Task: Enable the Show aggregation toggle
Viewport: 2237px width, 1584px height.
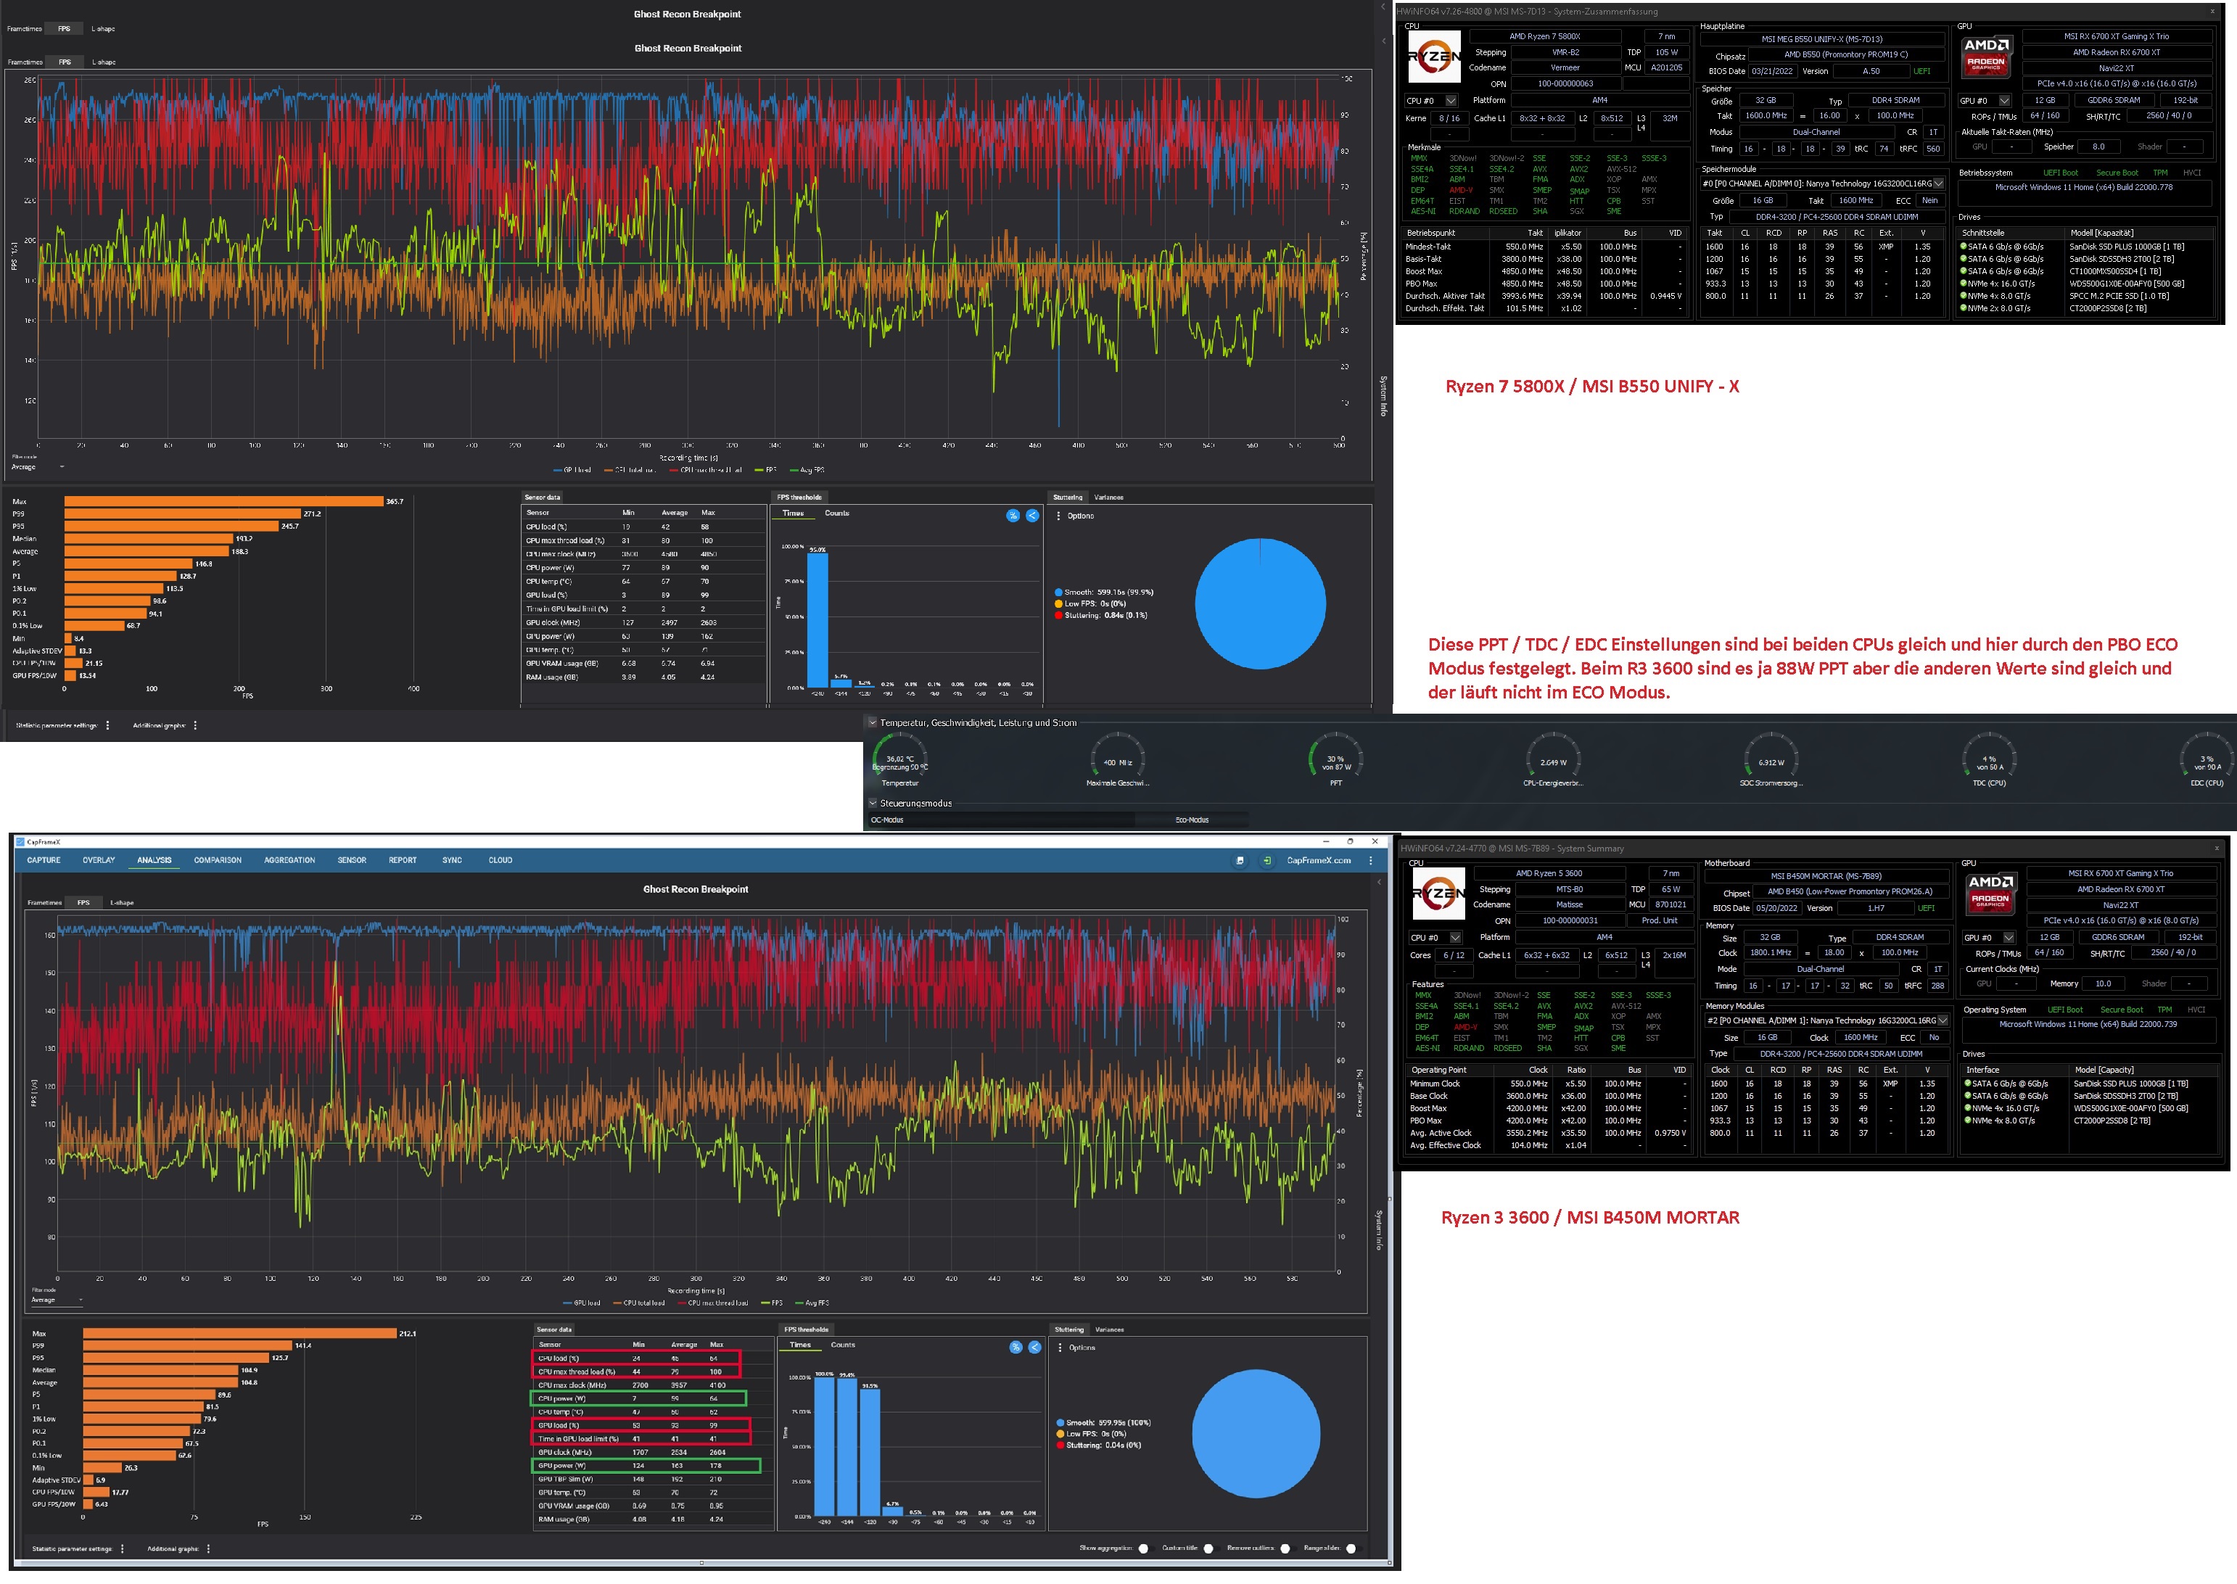Action: tap(1145, 1549)
